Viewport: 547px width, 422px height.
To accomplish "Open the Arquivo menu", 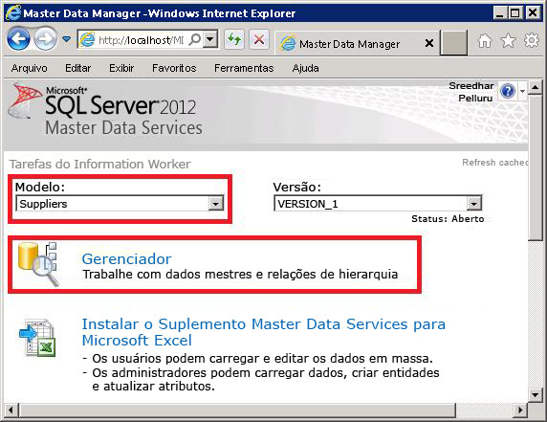I will (x=29, y=68).
